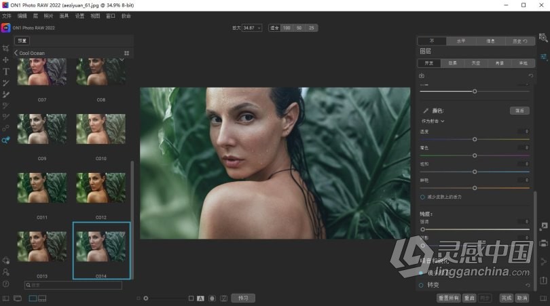Select the Crop tool

pyautogui.click(x=5, y=48)
